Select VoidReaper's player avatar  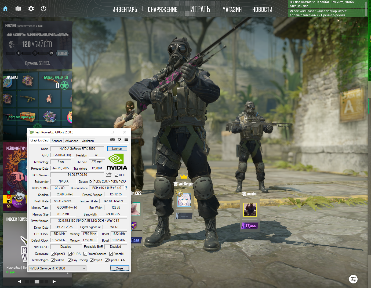[x=184, y=200]
